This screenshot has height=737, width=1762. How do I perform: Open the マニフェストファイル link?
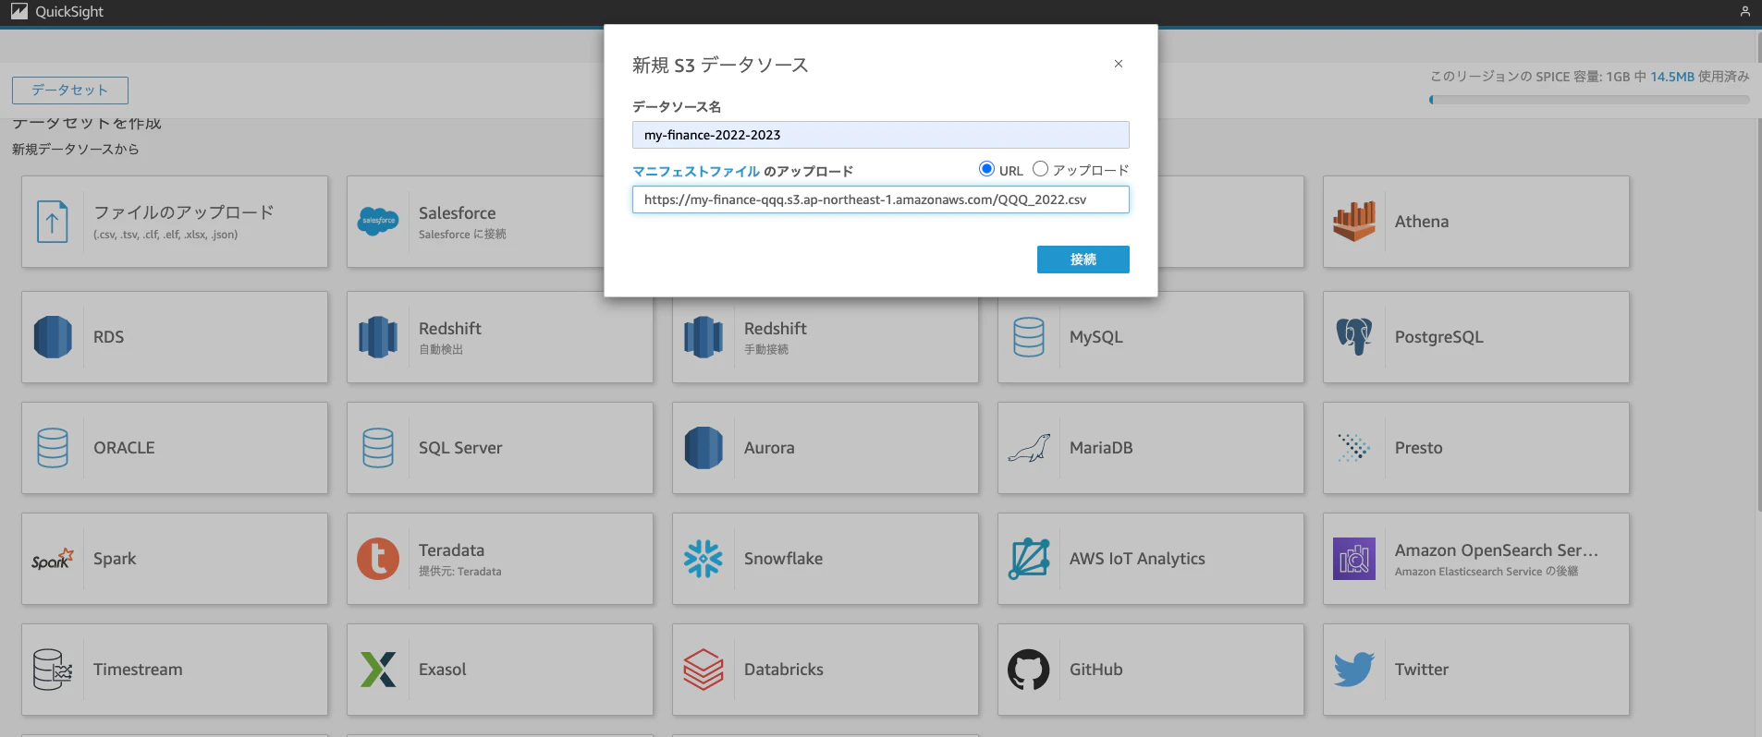[696, 171]
